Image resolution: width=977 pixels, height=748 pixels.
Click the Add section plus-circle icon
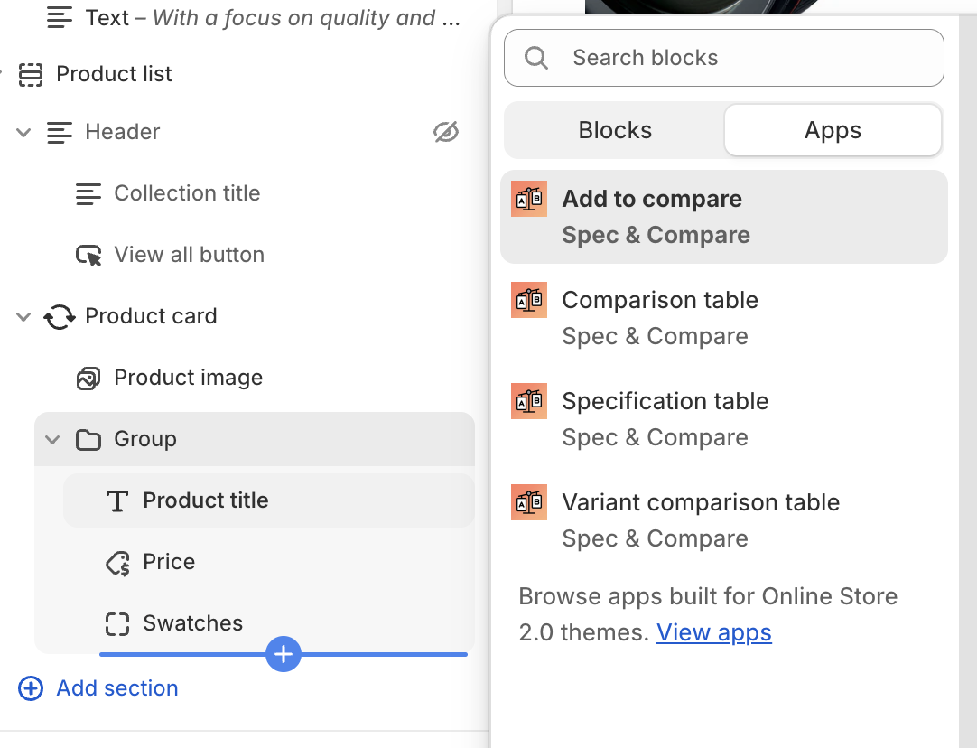[31, 688]
